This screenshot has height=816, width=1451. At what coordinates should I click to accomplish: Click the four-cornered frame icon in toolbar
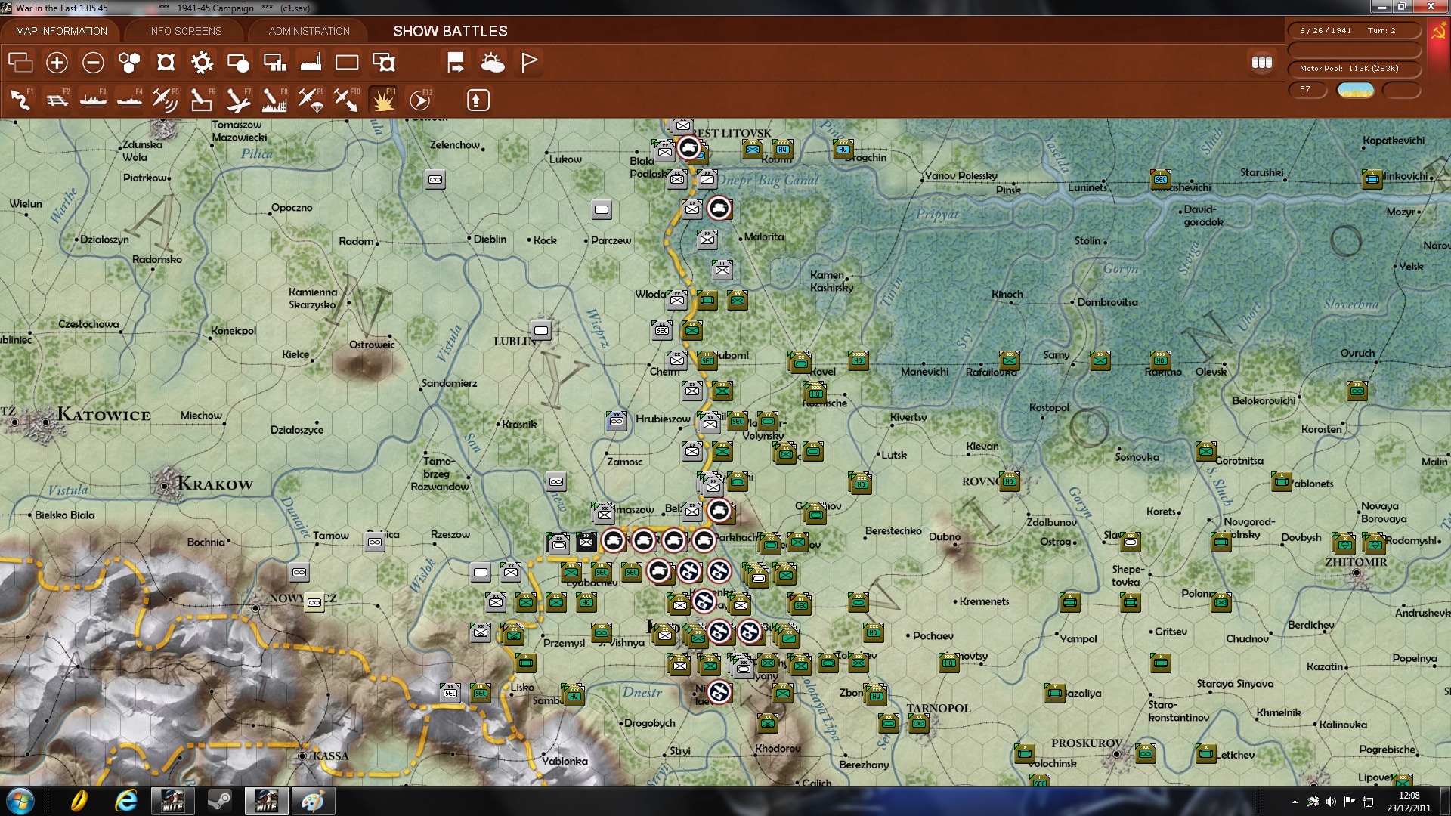tap(166, 62)
